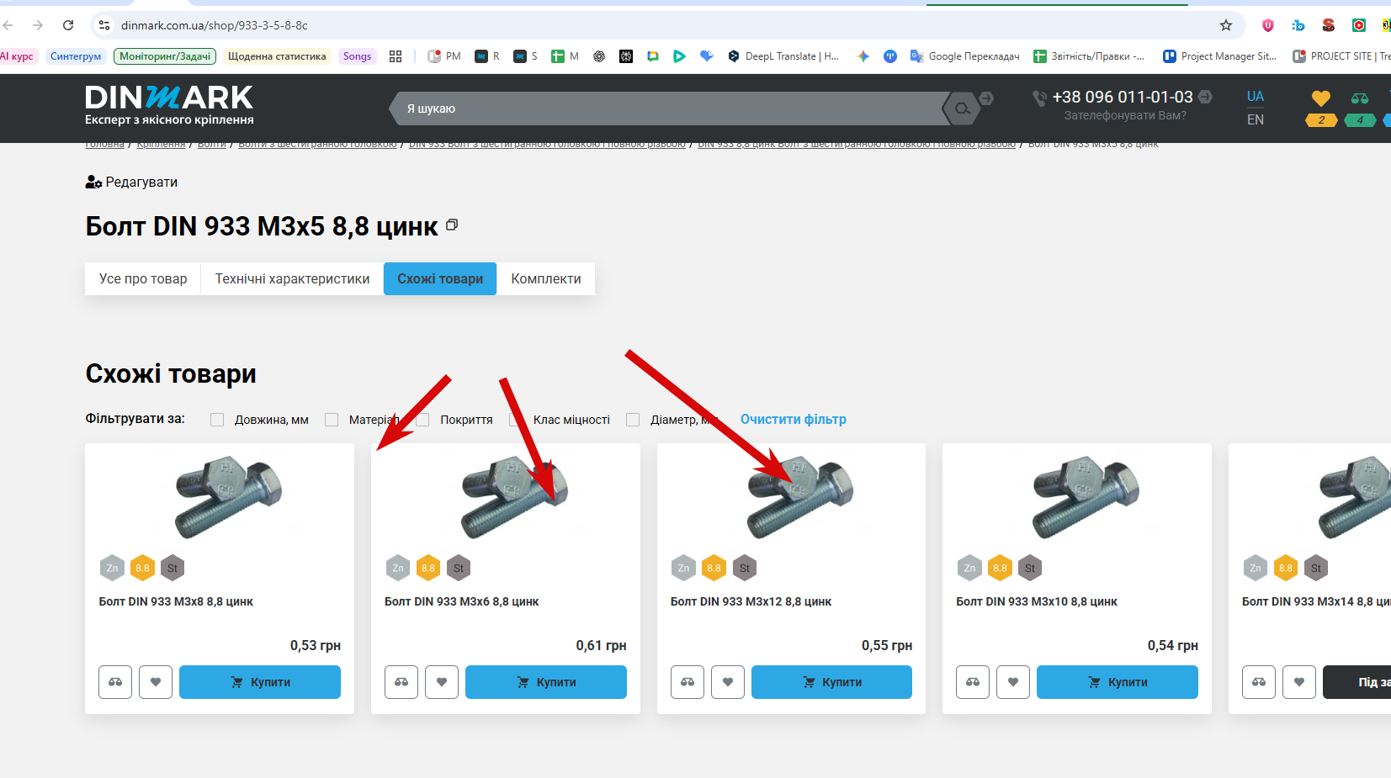Bookmark this page with the star icon

pyautogui.click(x=1226, y=25)
